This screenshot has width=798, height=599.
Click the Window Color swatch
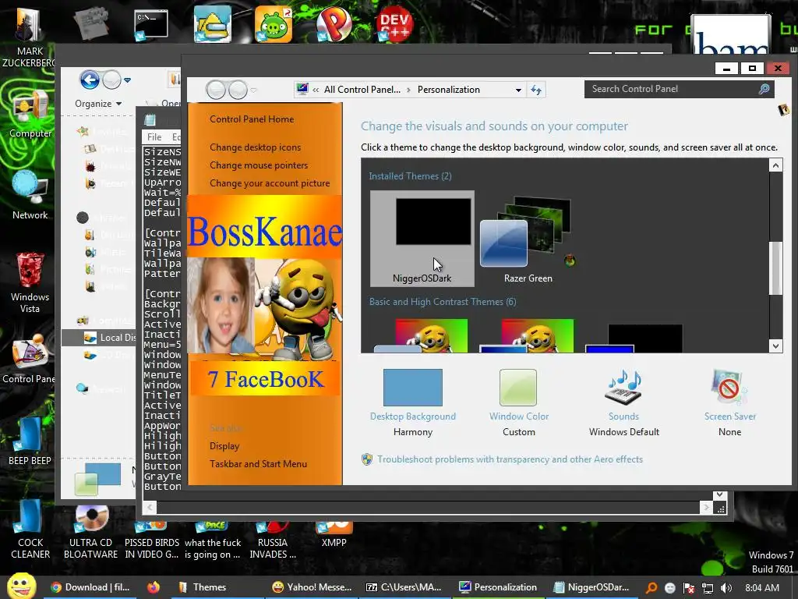tap(518, 388)
